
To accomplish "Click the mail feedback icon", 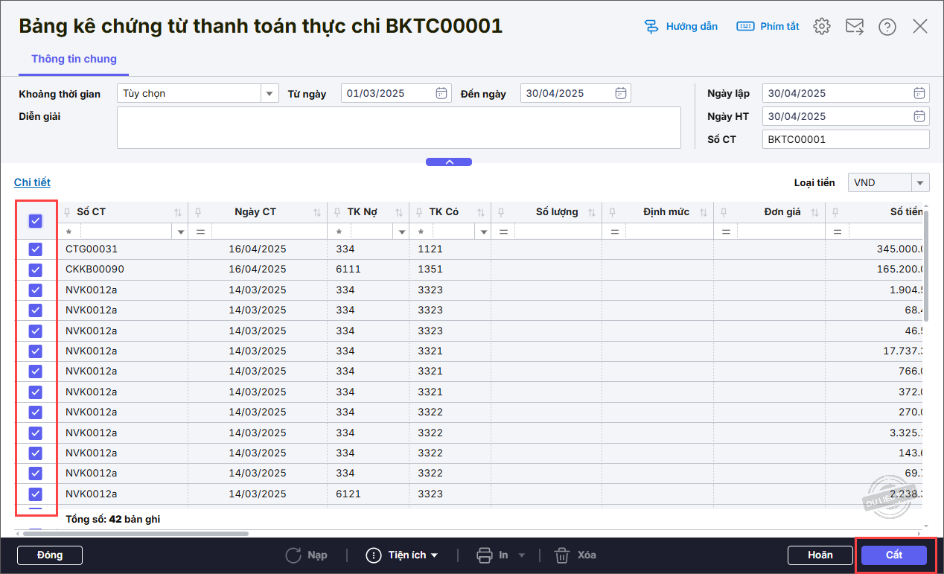I will click(854, 27).
